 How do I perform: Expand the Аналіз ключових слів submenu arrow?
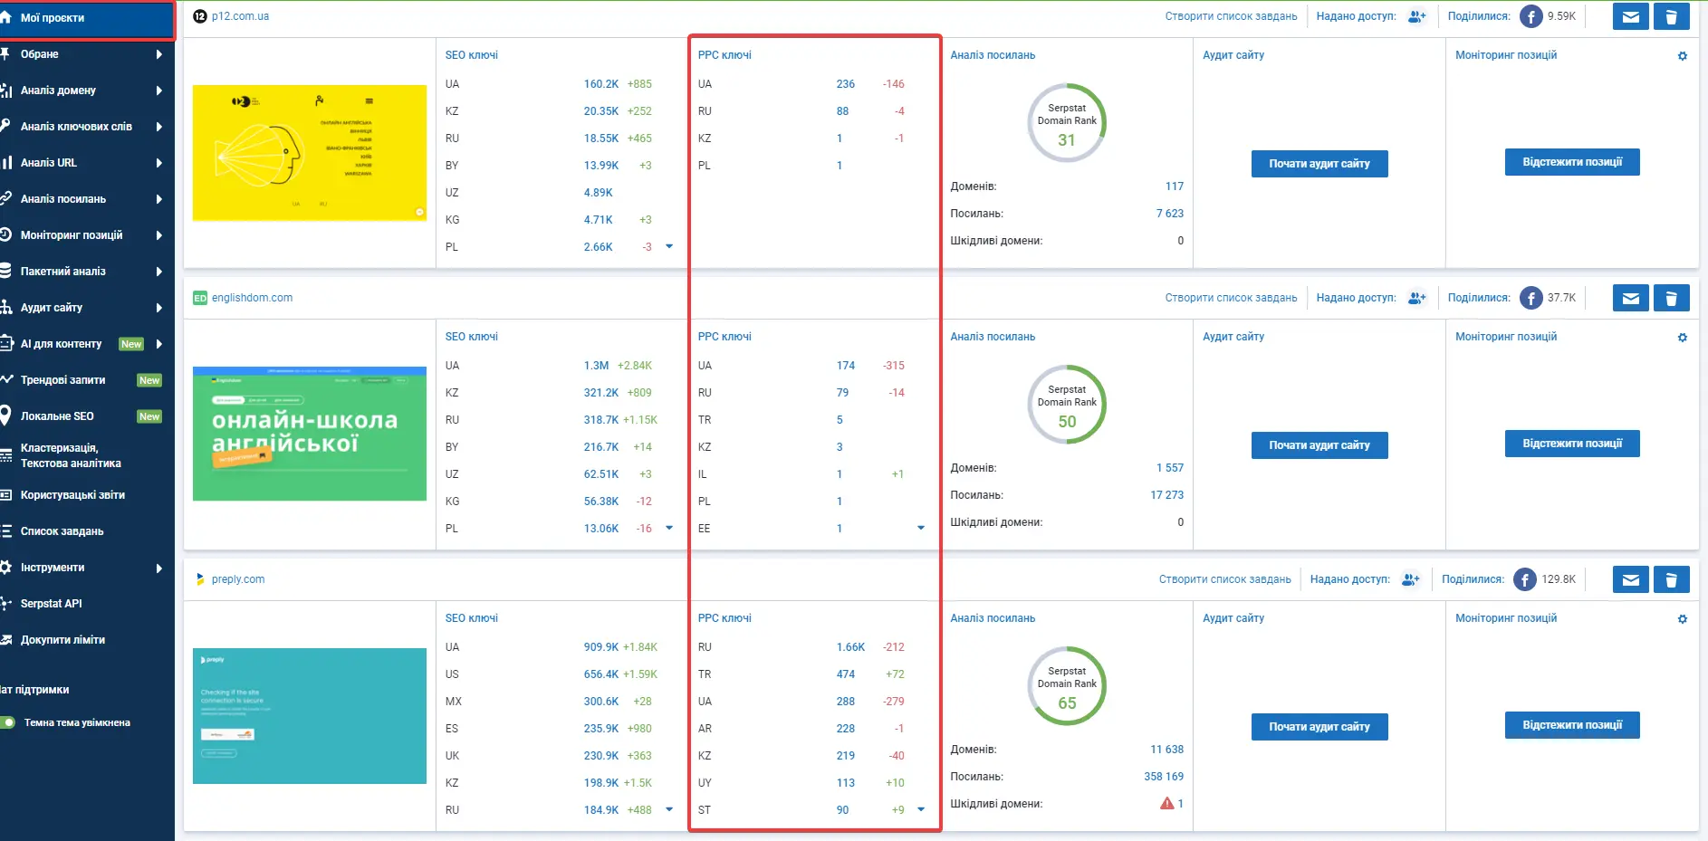[159, 127]
